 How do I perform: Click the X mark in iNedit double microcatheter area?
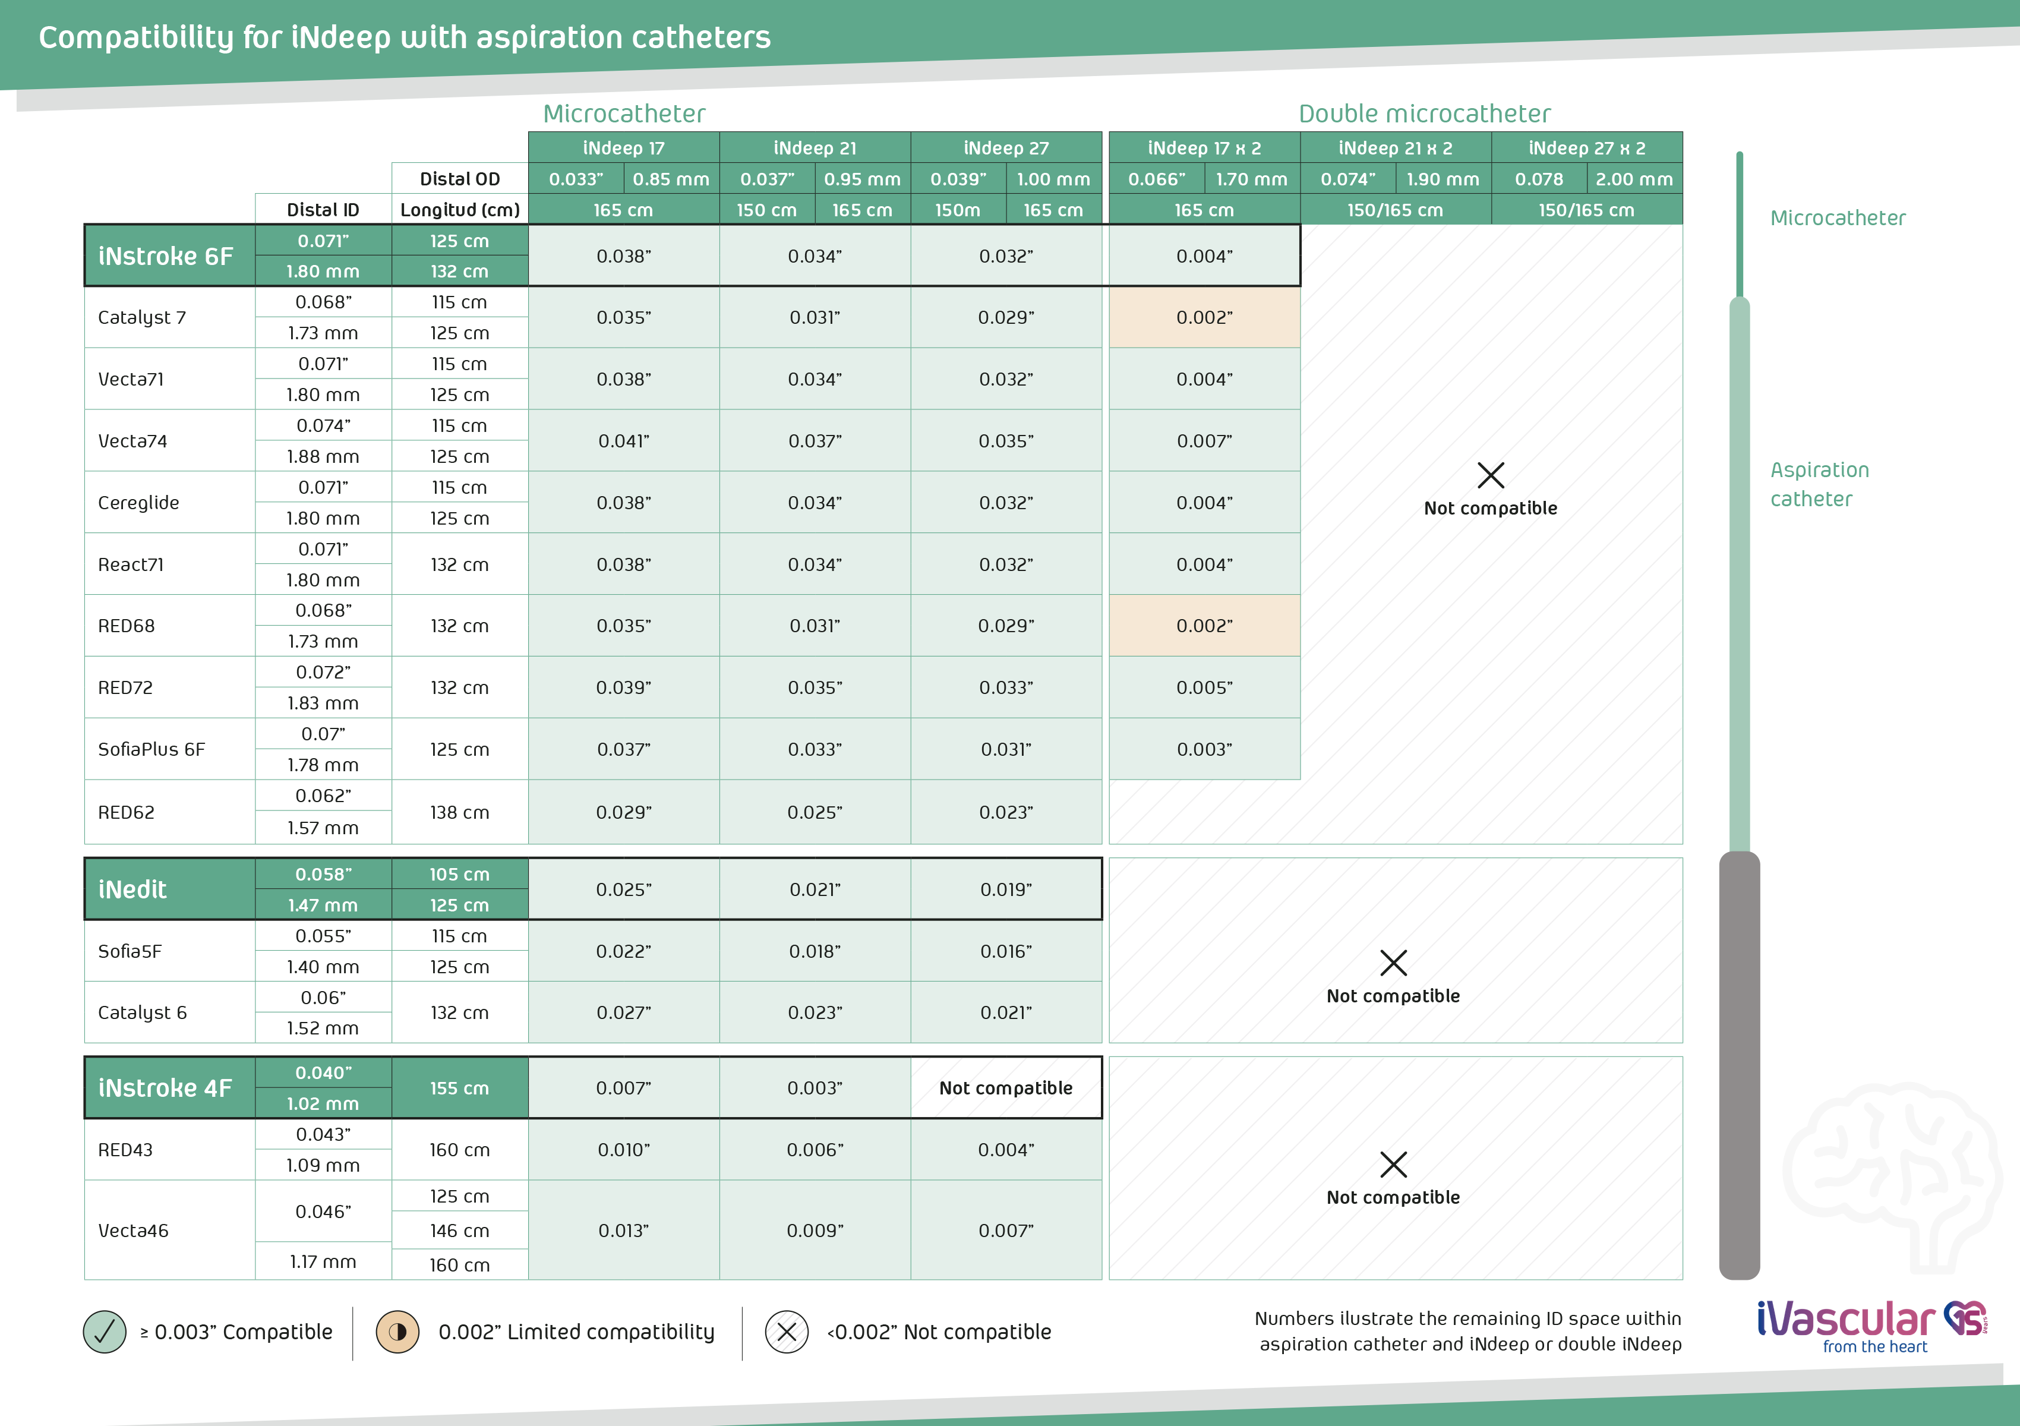[1394, 963]
